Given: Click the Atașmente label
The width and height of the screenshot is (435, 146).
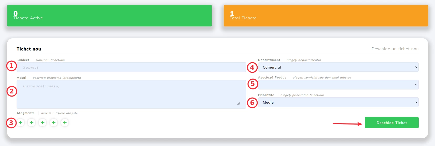Looking at the screenshot, I should click(x=26, y=113).
